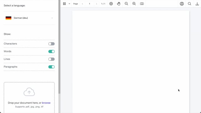Go to next page arrow
Image resolution: width=201 pixels, height=113 pixels.
(96, 4)
